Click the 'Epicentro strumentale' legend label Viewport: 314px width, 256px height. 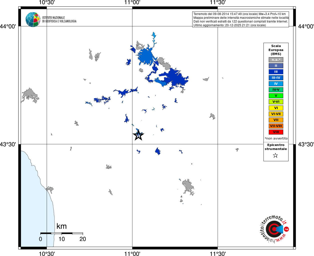[x=276, y=147]
